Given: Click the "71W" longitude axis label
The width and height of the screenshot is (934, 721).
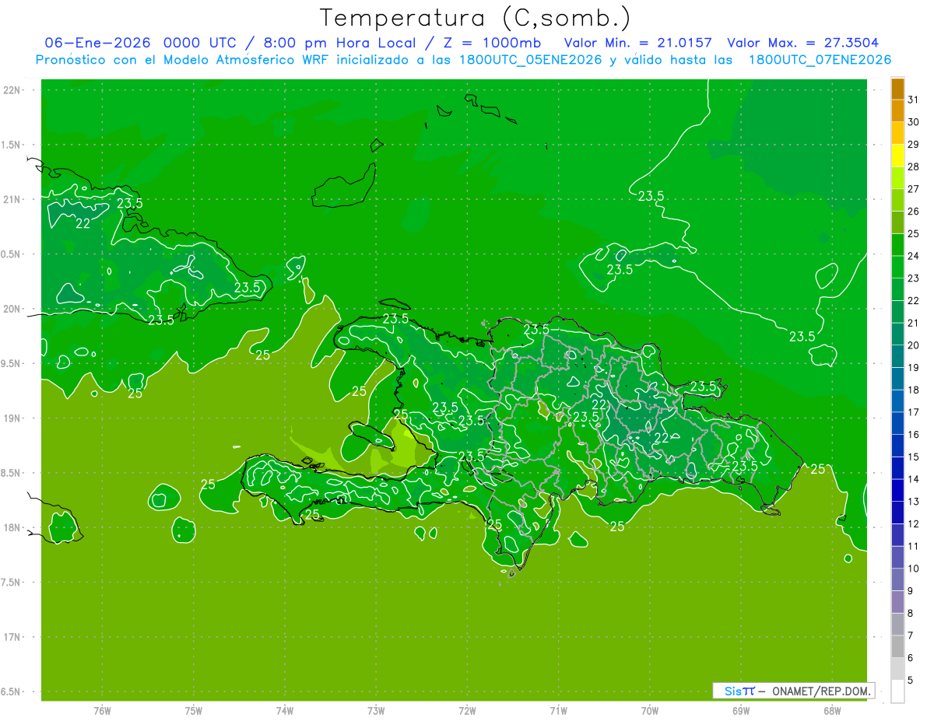Looking at the screenshot, I should click(558, 711).
